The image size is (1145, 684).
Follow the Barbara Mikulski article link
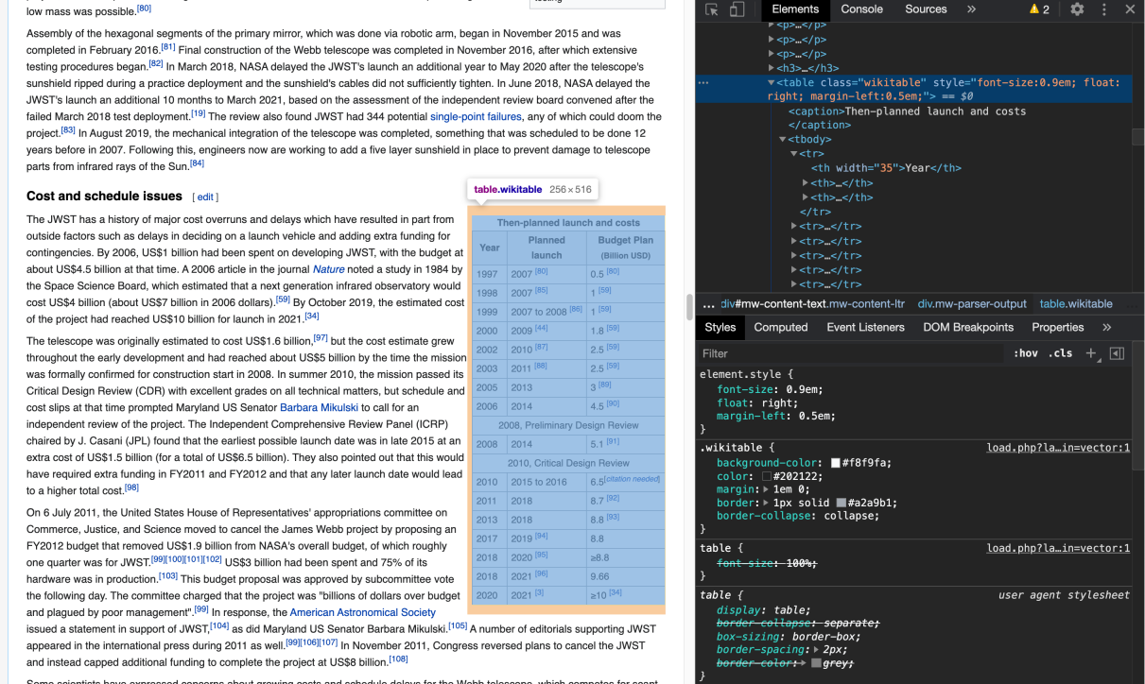coord(319,407)
